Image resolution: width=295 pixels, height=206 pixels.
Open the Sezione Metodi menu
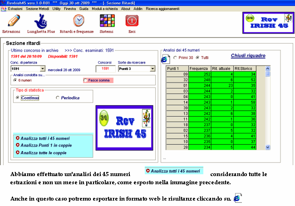click(37, 9)
